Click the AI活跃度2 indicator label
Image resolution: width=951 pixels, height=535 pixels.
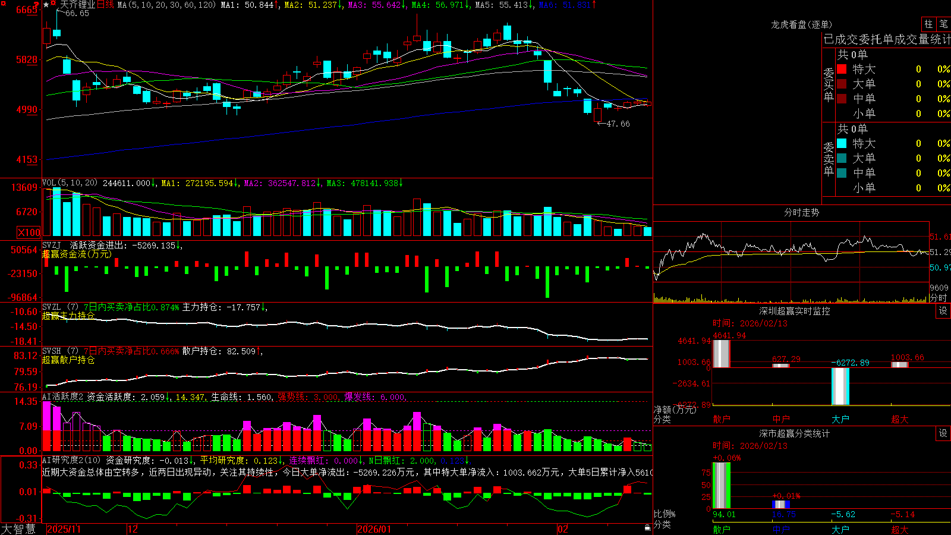tap(63, 397)
